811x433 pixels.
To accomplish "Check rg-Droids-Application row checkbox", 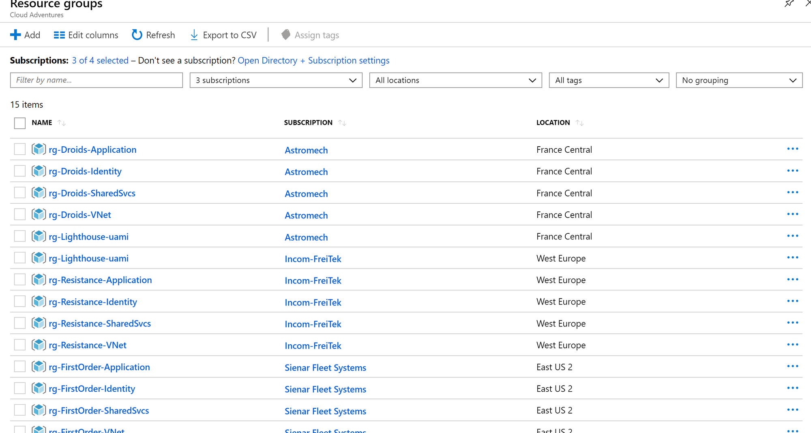I will [20, 149].
